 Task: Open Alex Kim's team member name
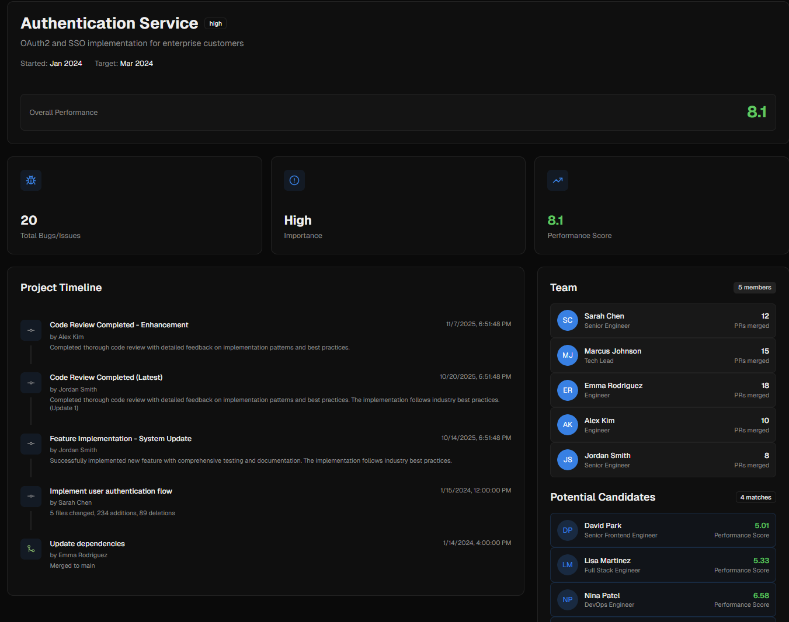pyautogui.click(x=599, y=421)
